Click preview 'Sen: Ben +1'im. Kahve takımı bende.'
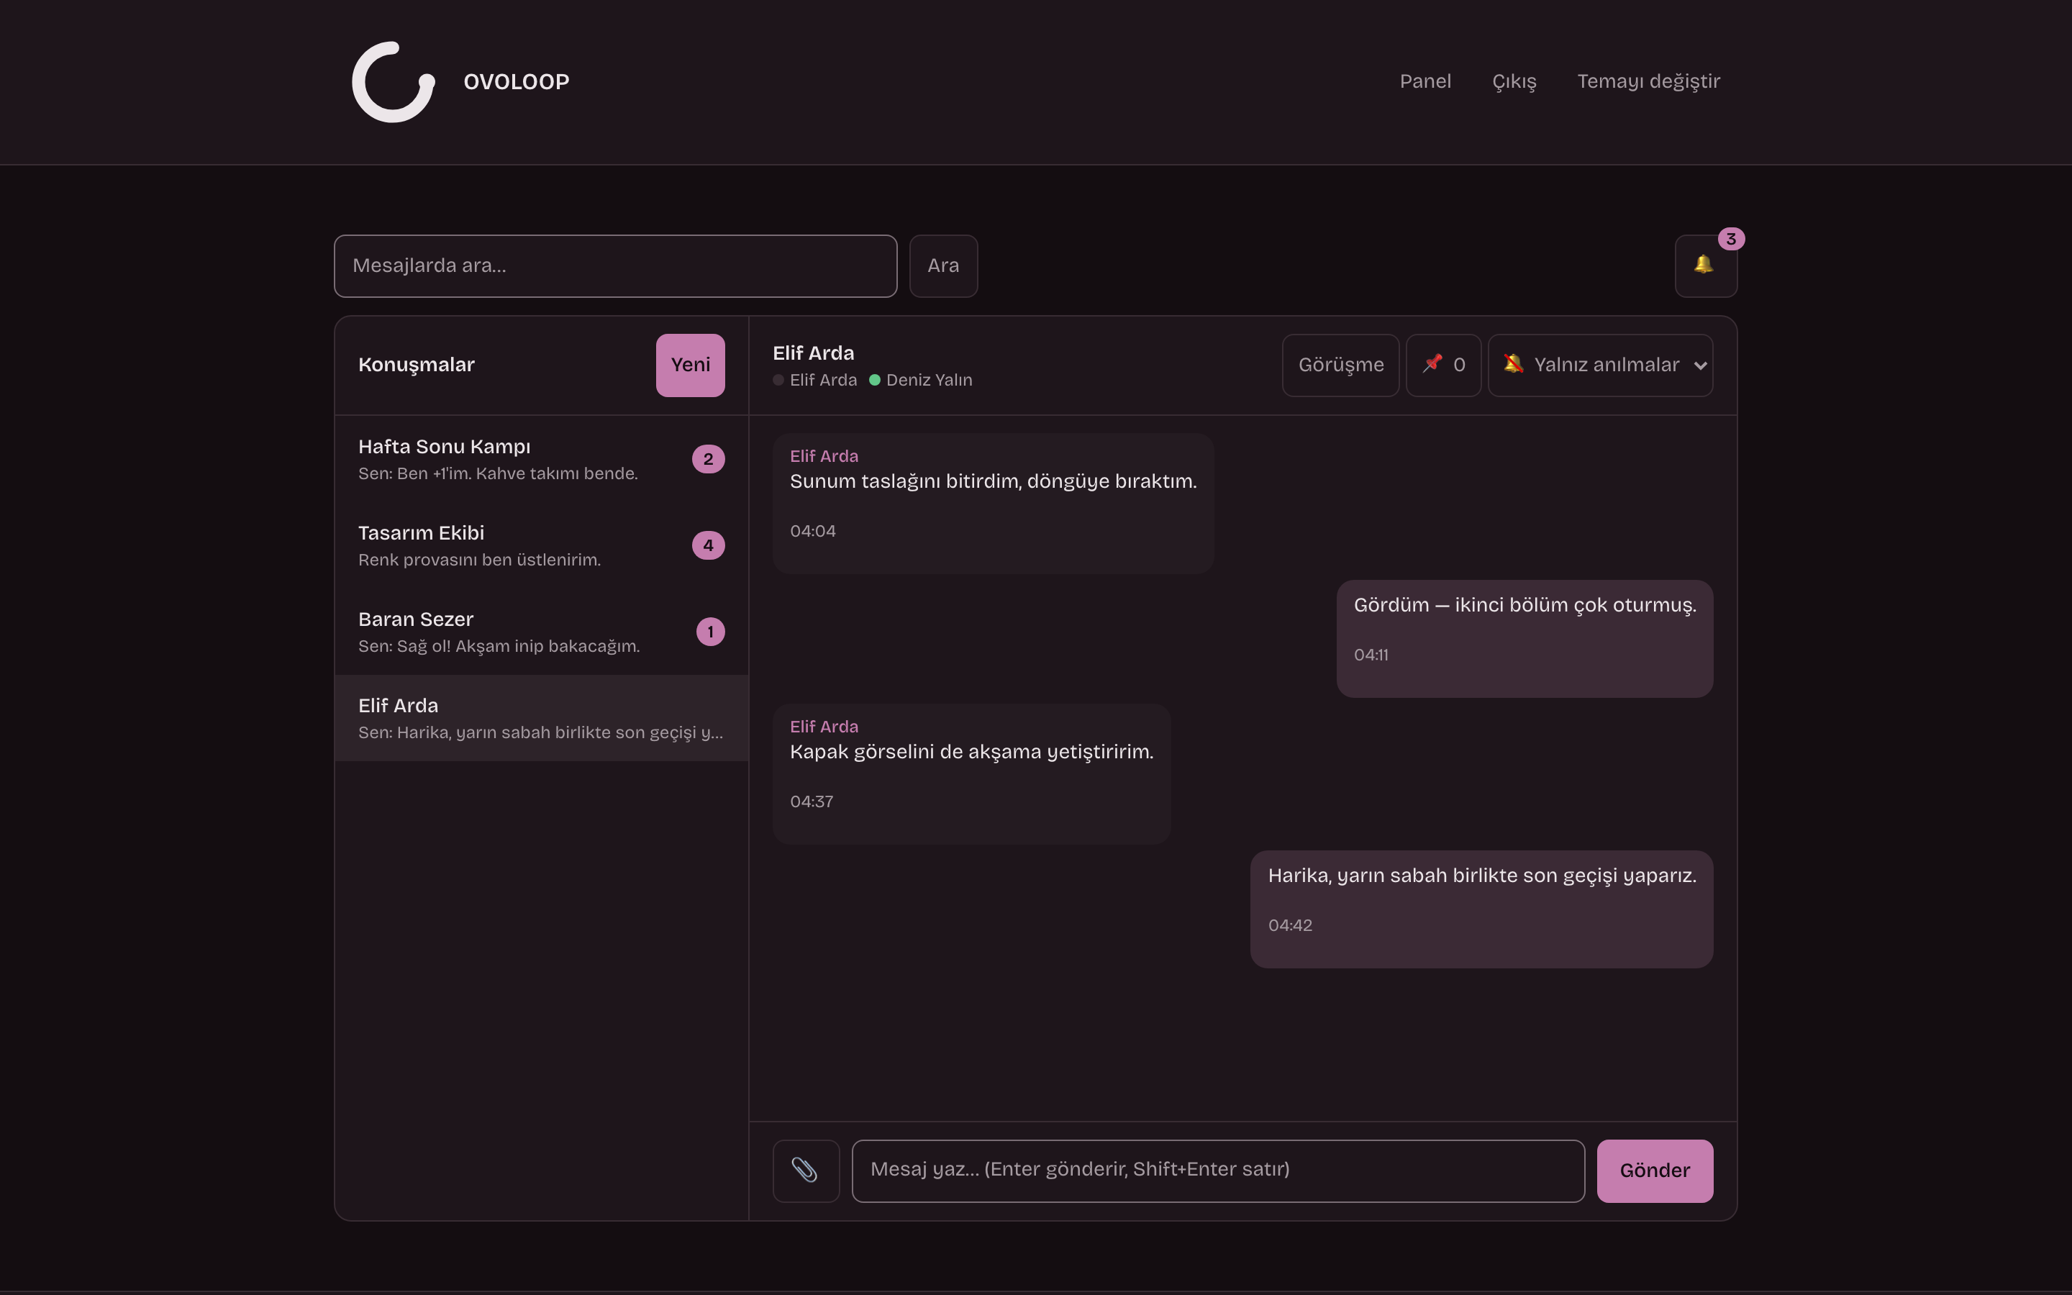The height and width of the screenshot is (1295, 2072). click(499, 473)
